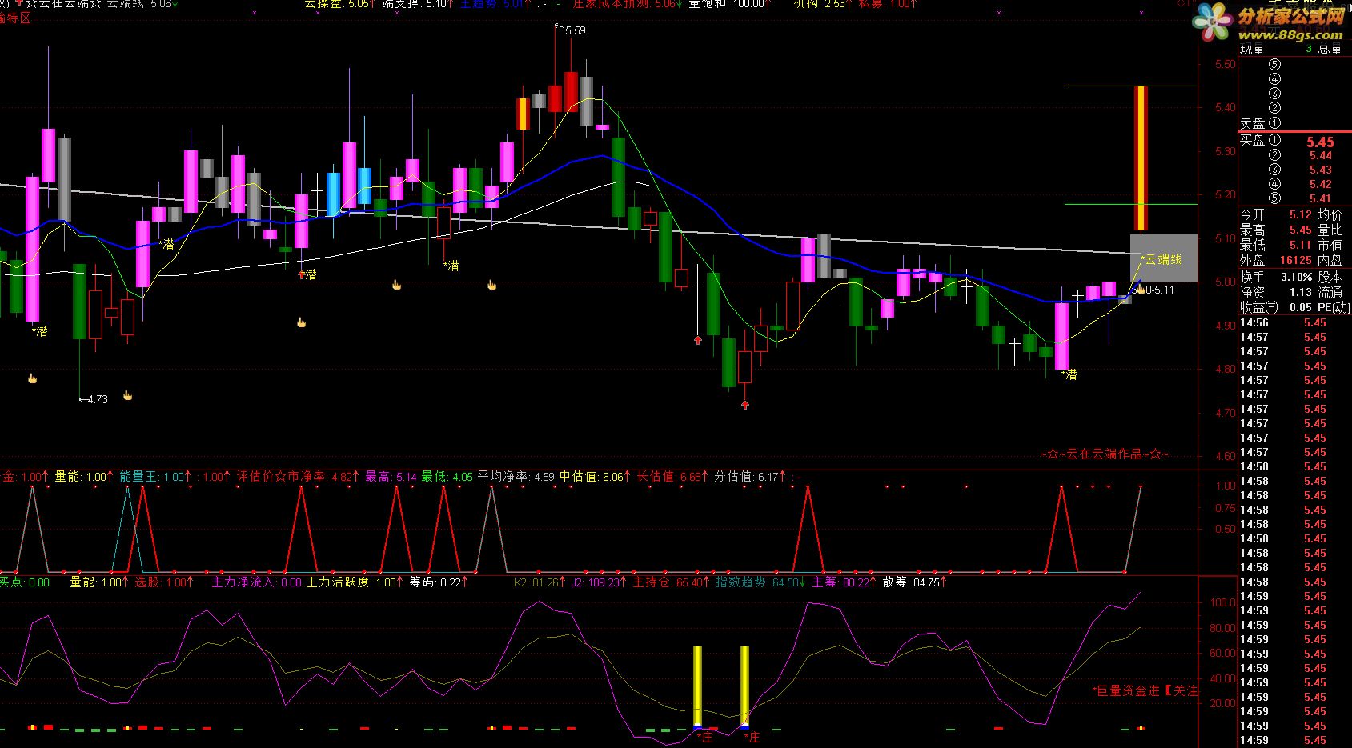This screenshot has height=748, width=1352.
Task: Click the 长估值: 6.68 indicator value
Action: coord(672,477)
